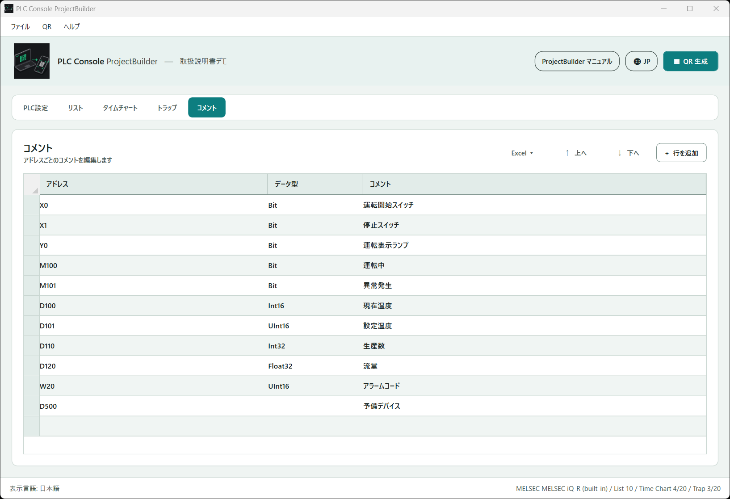730x499 pixels.
Task: Select the D100 address cell
Action: (154, 306)
